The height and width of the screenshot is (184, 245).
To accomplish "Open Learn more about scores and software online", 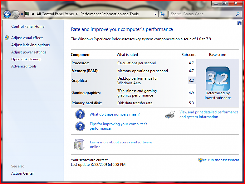I will 121,144.
